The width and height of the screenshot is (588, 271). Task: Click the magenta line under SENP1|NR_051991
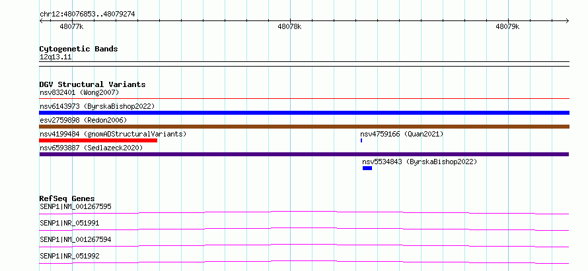[304, 228]
